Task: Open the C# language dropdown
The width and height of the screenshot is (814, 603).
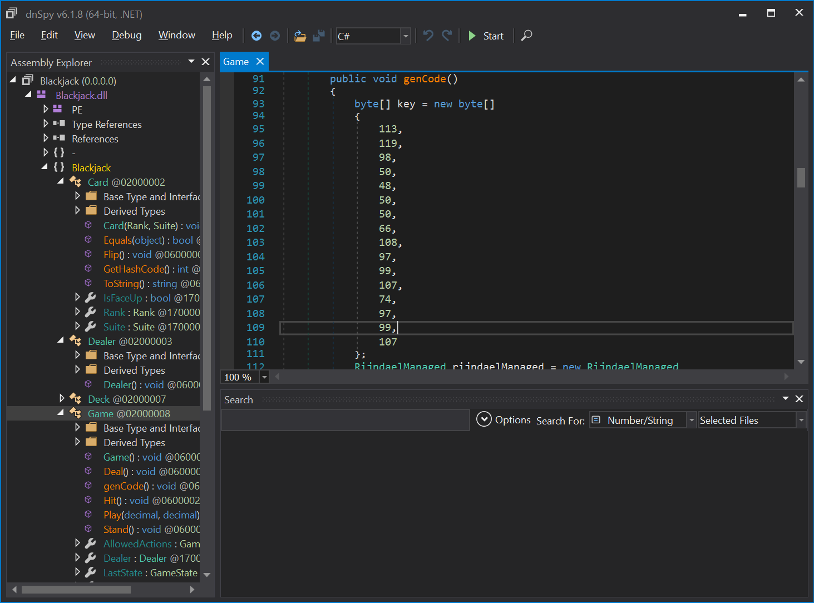Action: [406, 36]
